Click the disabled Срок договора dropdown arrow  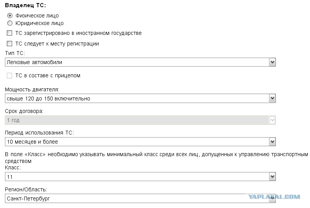pos(272,120)
